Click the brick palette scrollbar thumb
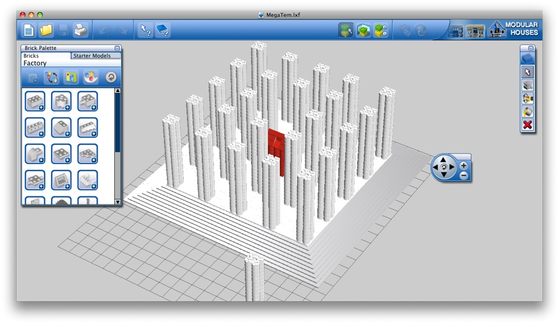The height and width of the screenshot is (324, 559). click(x=117, y=123)
